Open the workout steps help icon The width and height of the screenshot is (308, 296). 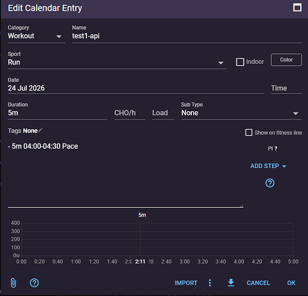coord(269,183)
